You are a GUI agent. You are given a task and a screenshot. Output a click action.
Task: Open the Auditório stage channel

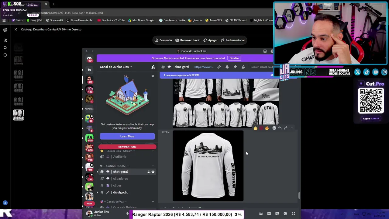pos(127,157)
